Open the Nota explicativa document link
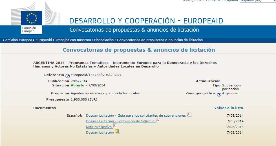276x146 pixels. 99,127
